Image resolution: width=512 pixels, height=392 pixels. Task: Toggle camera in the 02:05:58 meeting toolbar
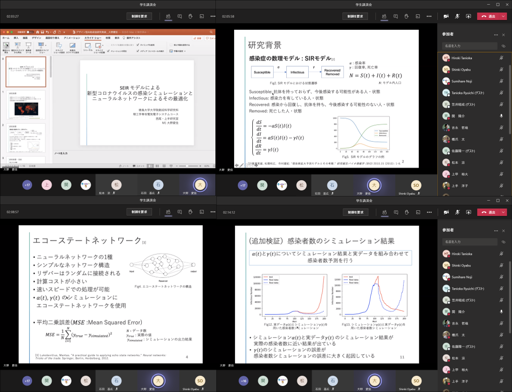446,16
